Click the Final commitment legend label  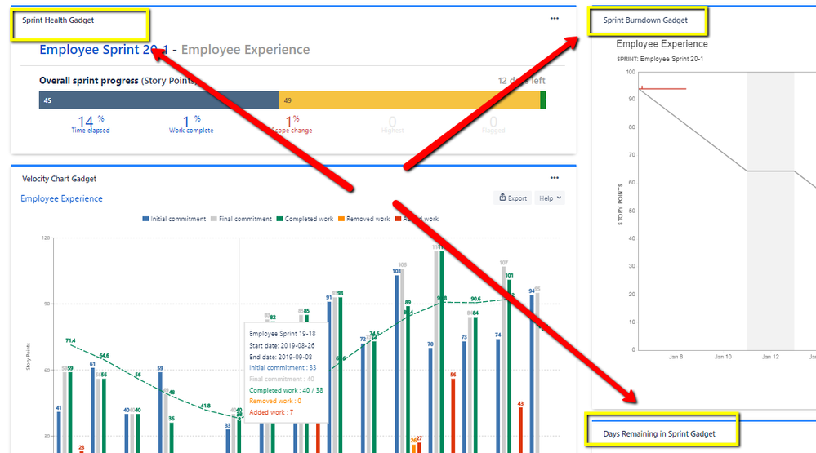[245, 219]
